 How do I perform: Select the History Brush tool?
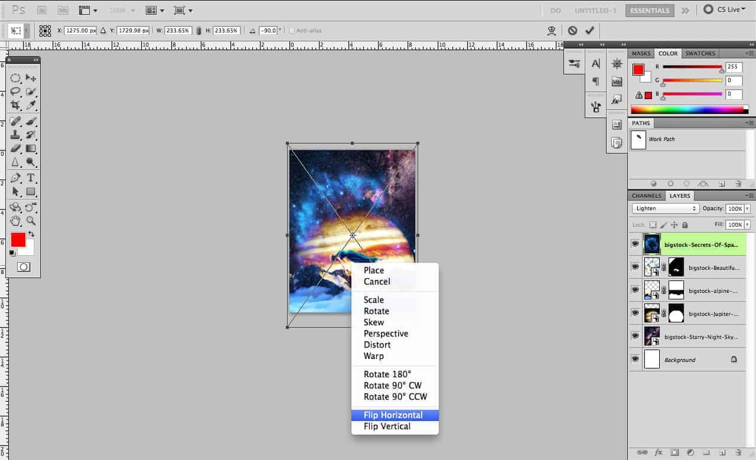(31, 135)
